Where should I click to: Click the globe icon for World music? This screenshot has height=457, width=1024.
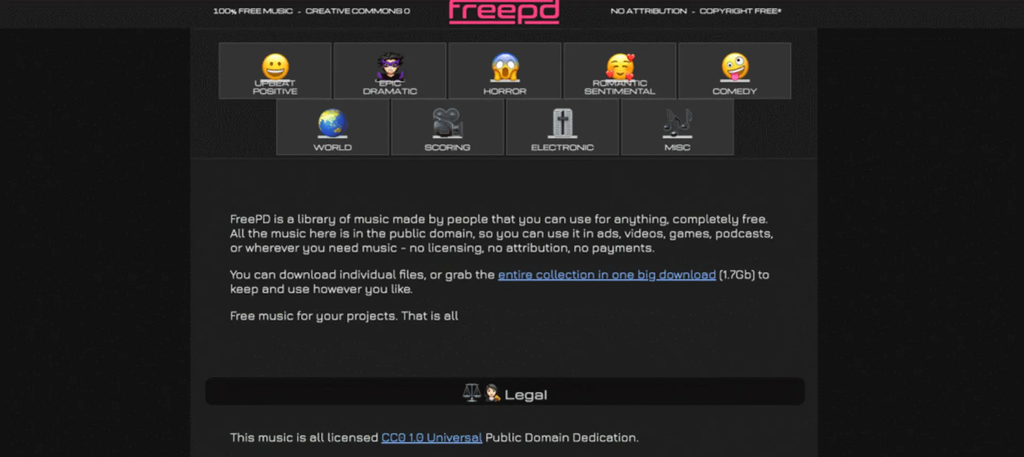332,123
